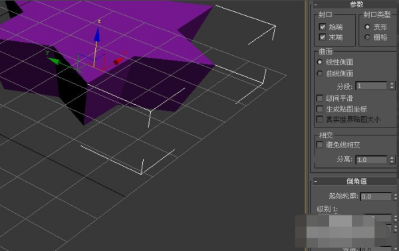Viewport: 399px width, 251px height.
Task: Click the 曲面 group label
Action: pos(326,52)
